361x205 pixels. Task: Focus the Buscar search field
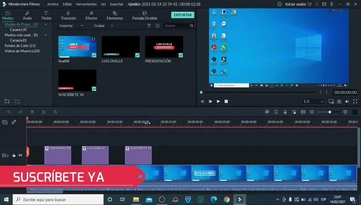coord(179,26)
